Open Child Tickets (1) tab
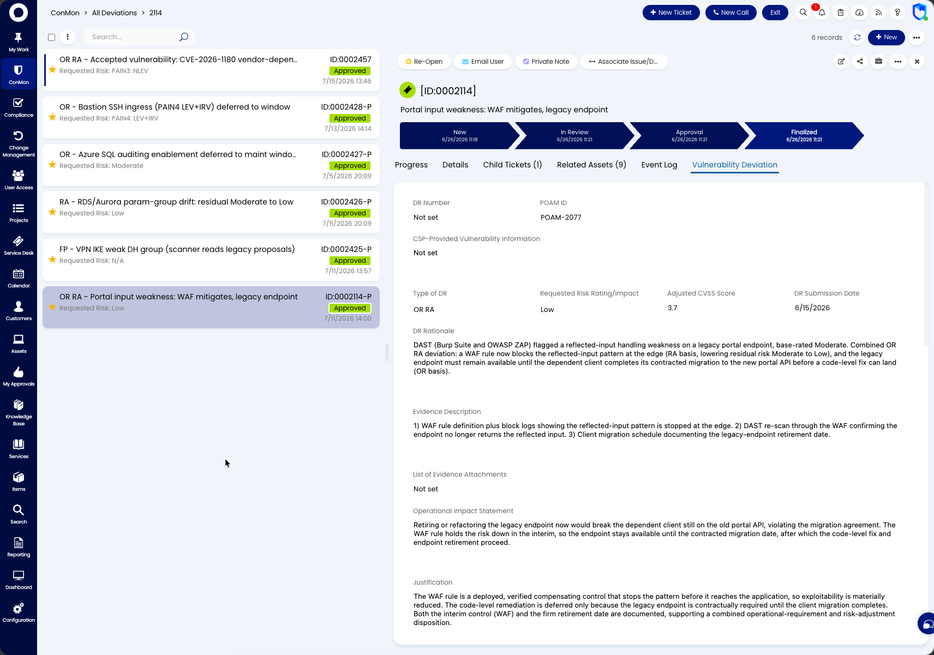 [x=513, y=165]
